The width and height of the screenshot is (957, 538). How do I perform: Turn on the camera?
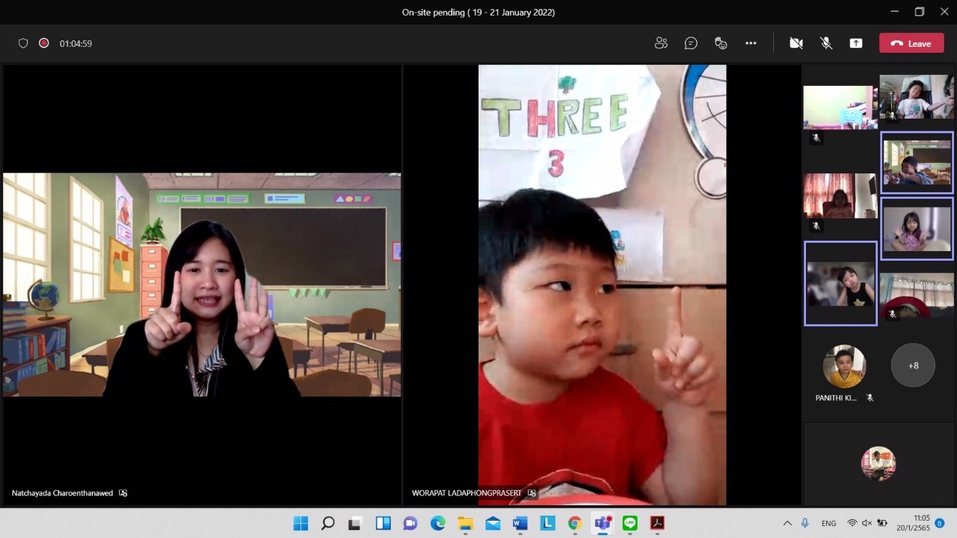coord(796,43)
